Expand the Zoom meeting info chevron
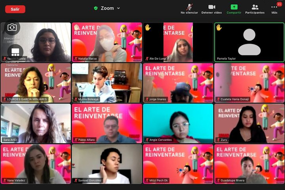Screen dimensions: 285x190 [119, 8]
